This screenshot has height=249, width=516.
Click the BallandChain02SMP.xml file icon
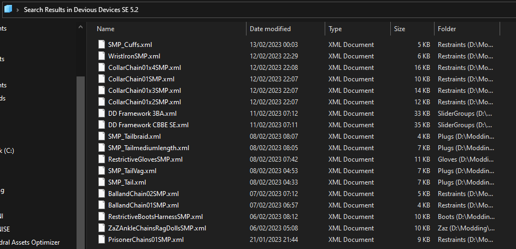103,194
